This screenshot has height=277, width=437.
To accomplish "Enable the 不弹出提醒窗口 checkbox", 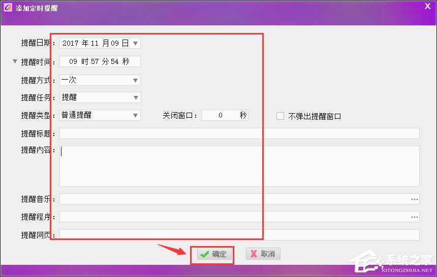I will point(280,116).
